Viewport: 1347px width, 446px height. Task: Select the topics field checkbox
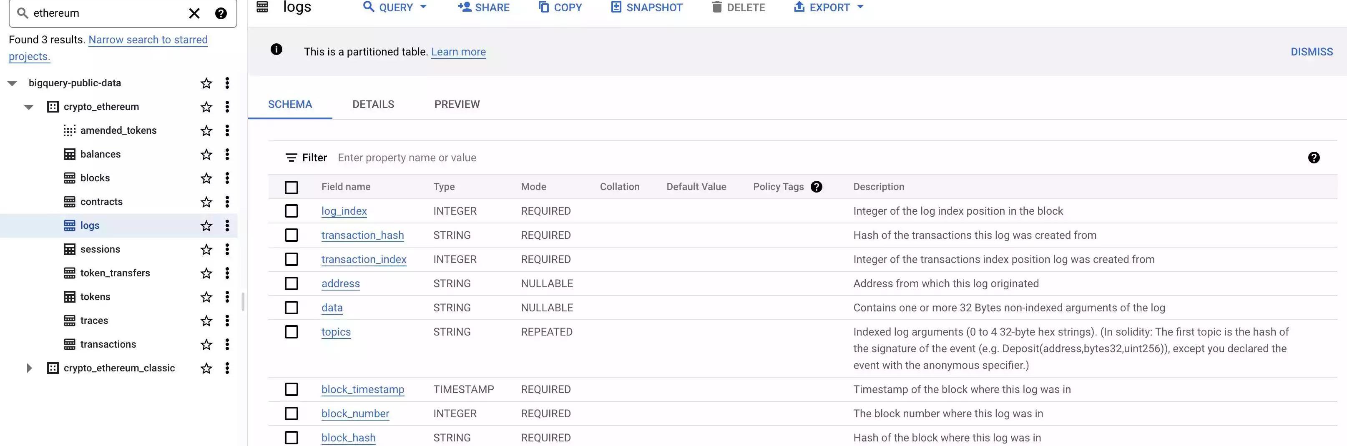coord(291,332)
